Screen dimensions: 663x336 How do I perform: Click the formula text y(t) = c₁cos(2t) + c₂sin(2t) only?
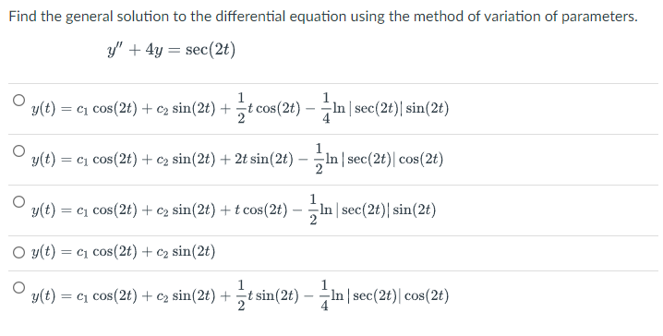(124, 252)
